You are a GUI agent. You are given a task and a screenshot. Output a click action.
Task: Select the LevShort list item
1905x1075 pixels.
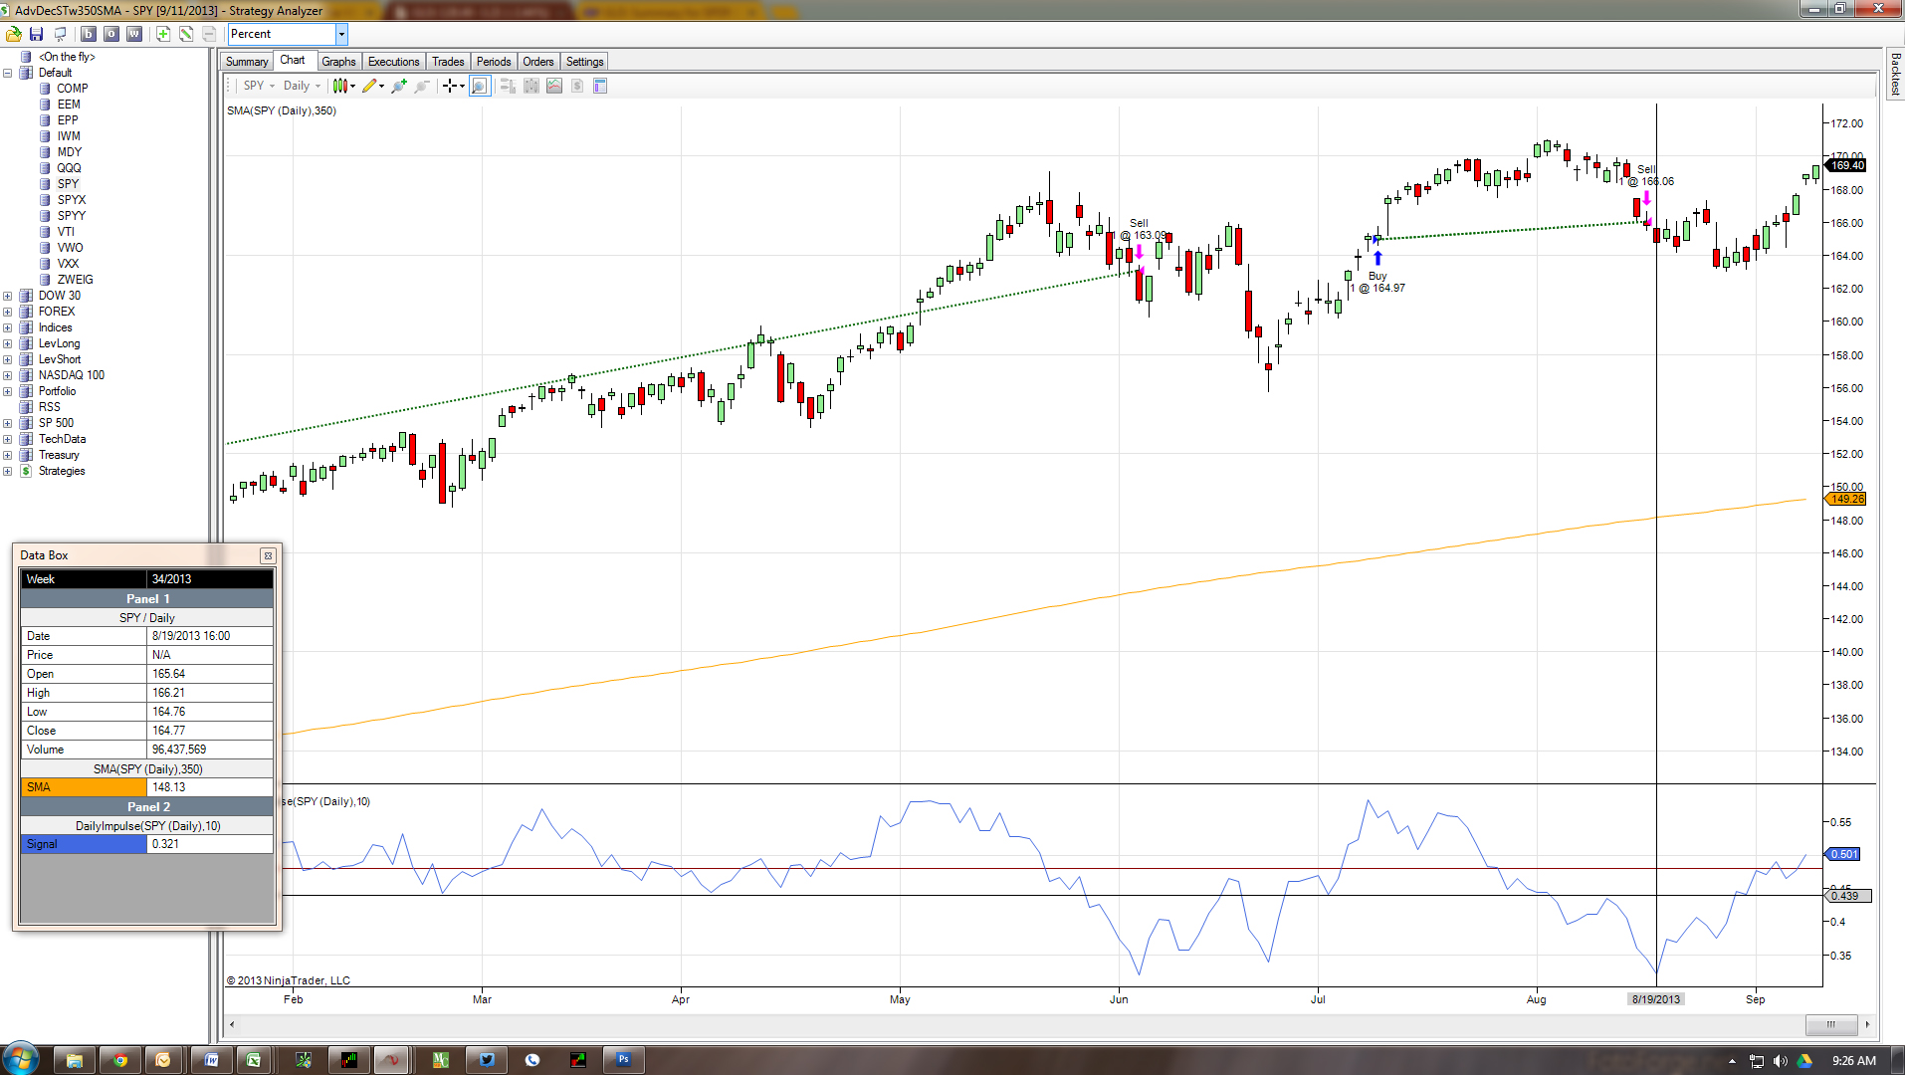point(60,359)
